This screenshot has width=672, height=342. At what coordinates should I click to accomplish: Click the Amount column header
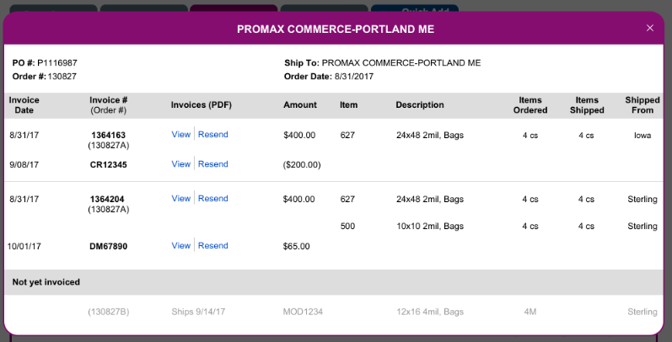300,105
